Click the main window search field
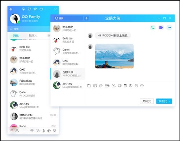 pos(29,29)
